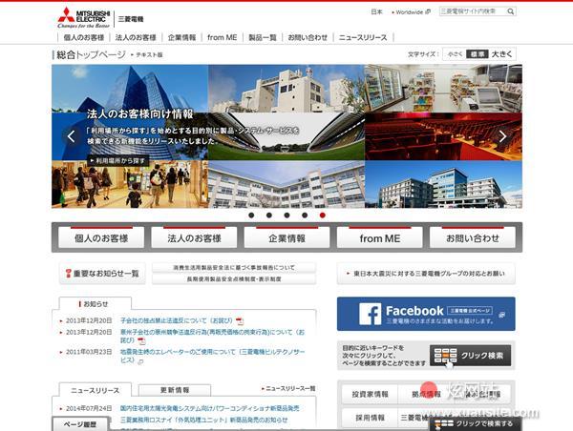Image resolution: width=573 pixels, height=431 pixels.
Task: Click the Mitsubishi Electric logo
Action: pos(82,16)
